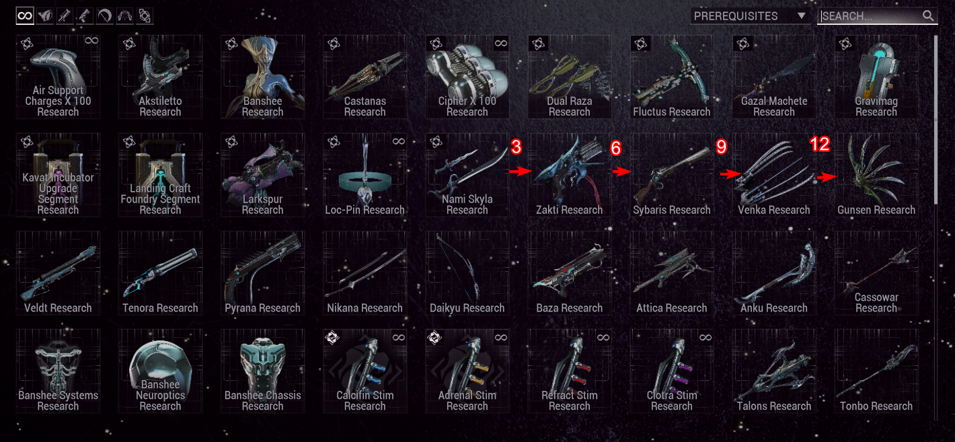The image size is (955, 442).
Task: Select the All (infinity) category filter
Action: (x=25, y=15)
